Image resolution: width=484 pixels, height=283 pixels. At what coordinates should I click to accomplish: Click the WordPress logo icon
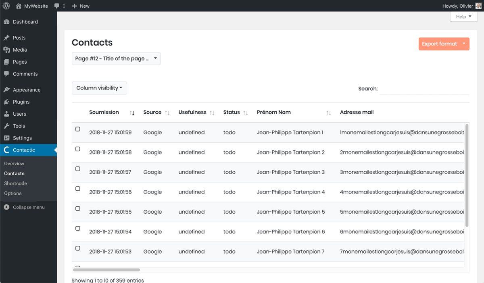pos(6,6)
